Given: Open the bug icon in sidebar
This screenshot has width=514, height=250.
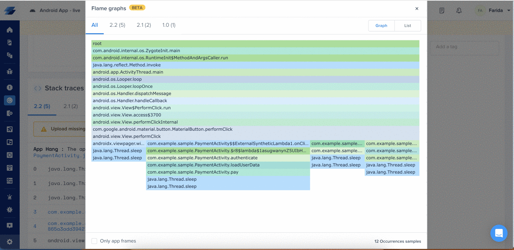Looking at the screenshot, I should [x=10, y=71].
